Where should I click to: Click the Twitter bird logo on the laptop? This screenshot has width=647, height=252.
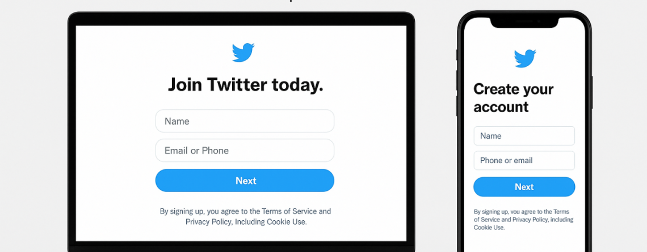click(243, 52)
